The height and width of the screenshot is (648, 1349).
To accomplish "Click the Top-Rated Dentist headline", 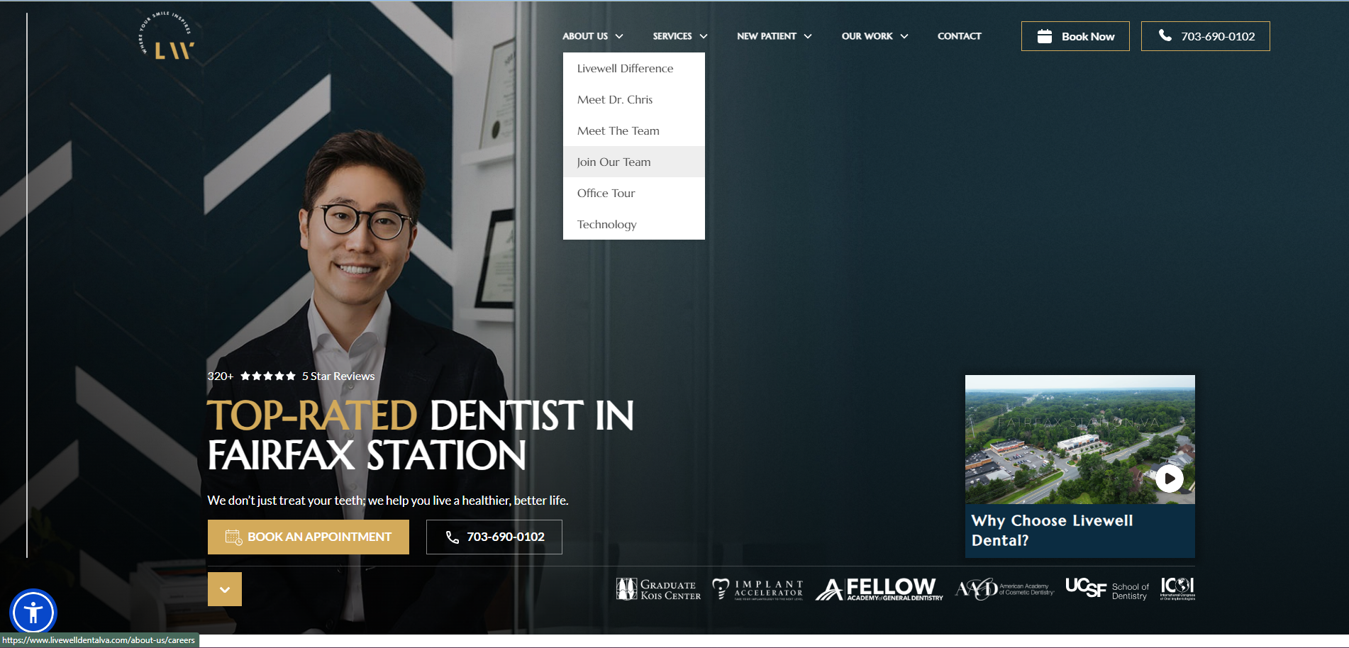I will pos(420,435).
